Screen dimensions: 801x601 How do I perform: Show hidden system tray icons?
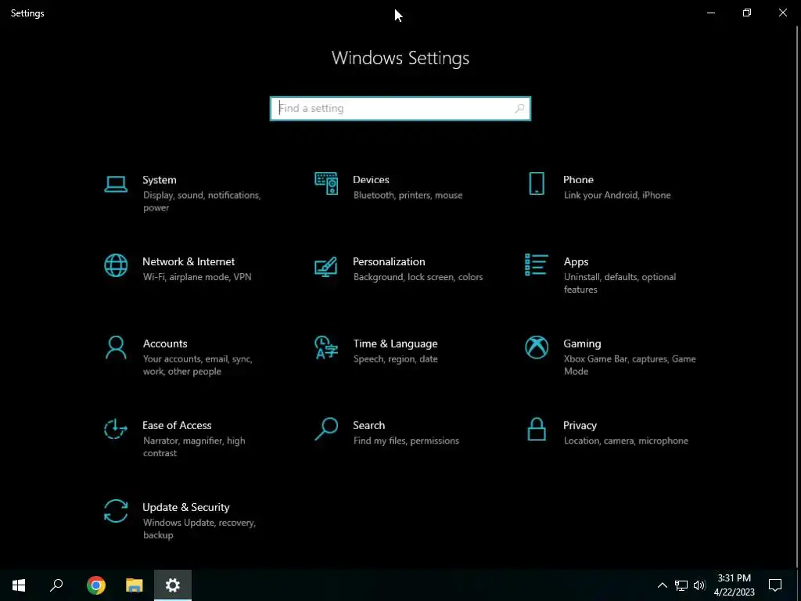point(662,585)
